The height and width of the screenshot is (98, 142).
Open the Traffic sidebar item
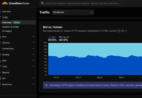(5, 17)
